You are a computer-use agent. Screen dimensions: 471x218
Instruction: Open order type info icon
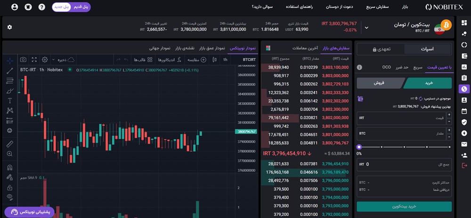pos(359,67)
